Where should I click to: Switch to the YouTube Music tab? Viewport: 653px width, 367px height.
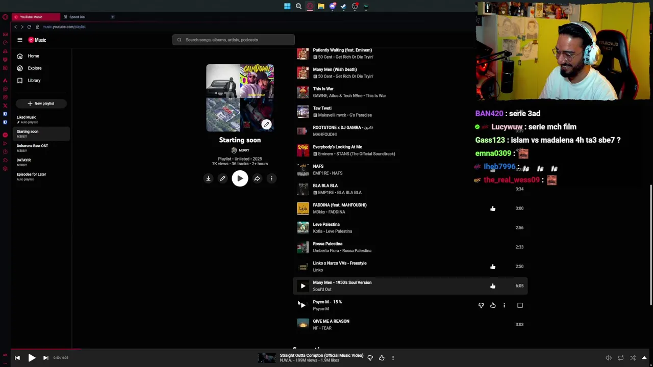[35, 17]
